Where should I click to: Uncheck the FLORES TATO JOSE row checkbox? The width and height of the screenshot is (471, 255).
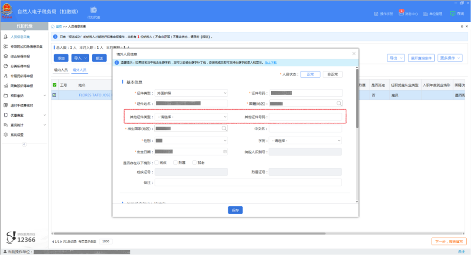pos(55,95)
